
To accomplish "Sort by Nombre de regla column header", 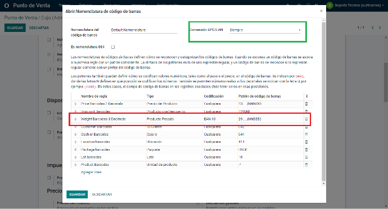I will click(94, 96).
